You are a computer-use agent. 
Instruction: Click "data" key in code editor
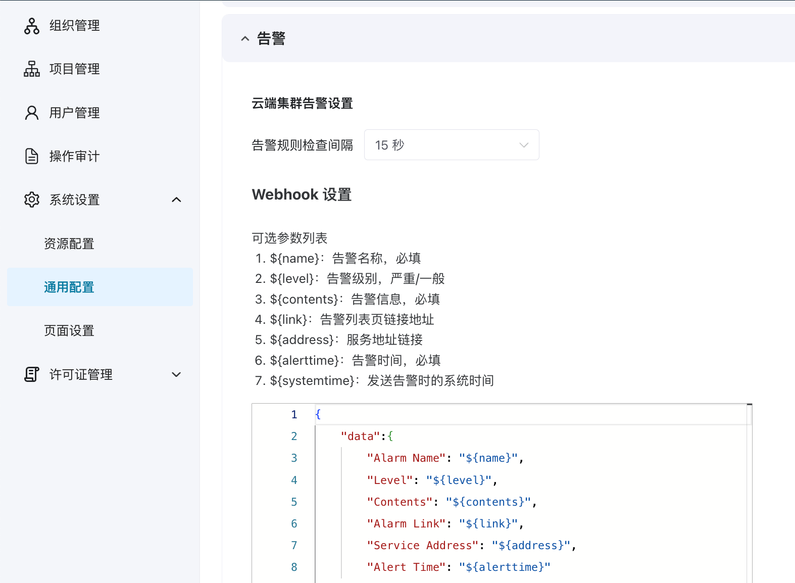click(x=360, y=436)
